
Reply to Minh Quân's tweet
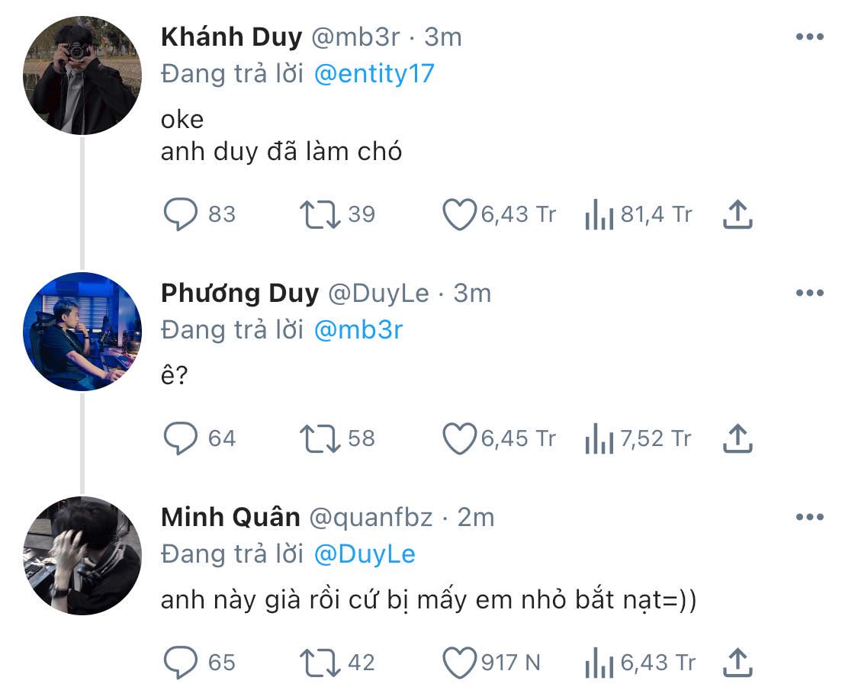pos(181,663)
